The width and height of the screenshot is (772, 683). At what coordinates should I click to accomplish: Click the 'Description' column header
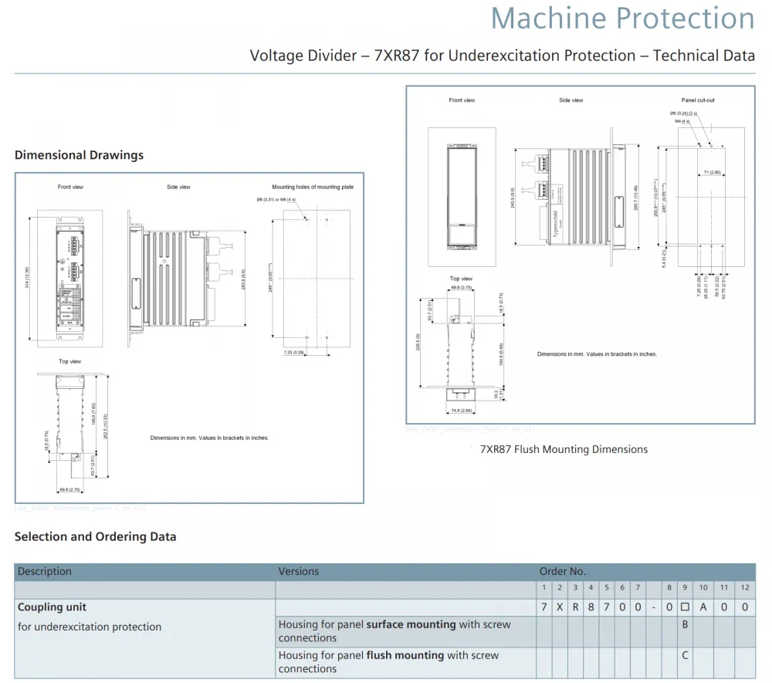[x=45, y=571]
